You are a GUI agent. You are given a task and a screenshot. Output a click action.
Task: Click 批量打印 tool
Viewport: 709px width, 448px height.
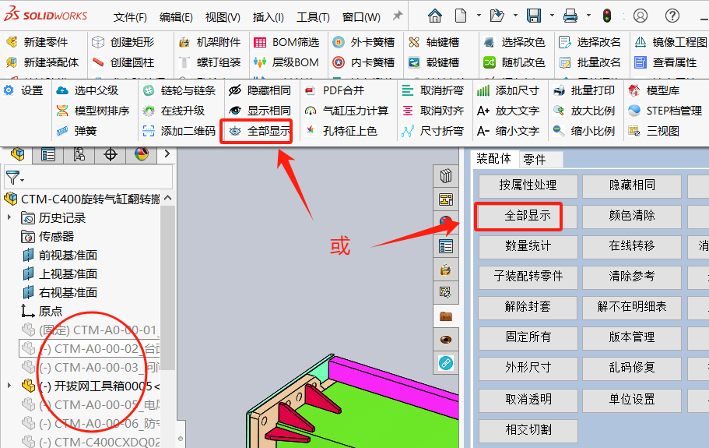pos(584,90)
